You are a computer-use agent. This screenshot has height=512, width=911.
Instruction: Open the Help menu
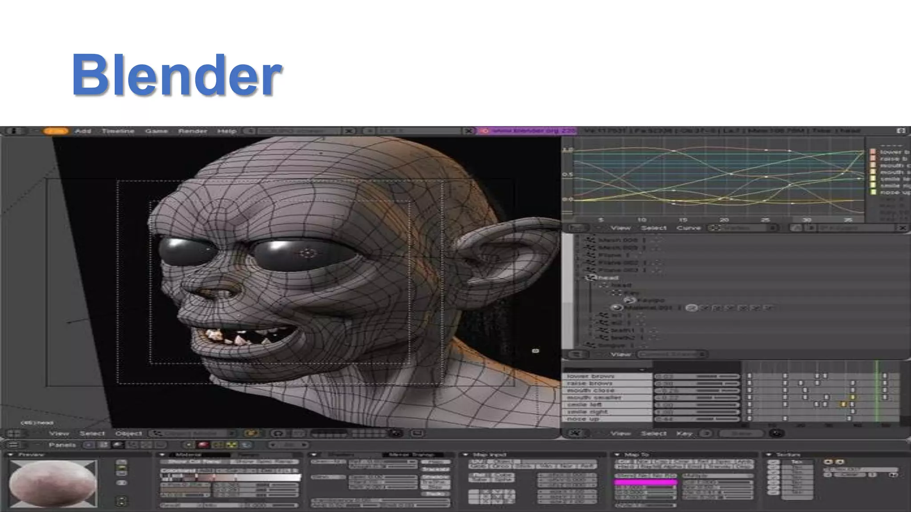(x=227, y=131)
